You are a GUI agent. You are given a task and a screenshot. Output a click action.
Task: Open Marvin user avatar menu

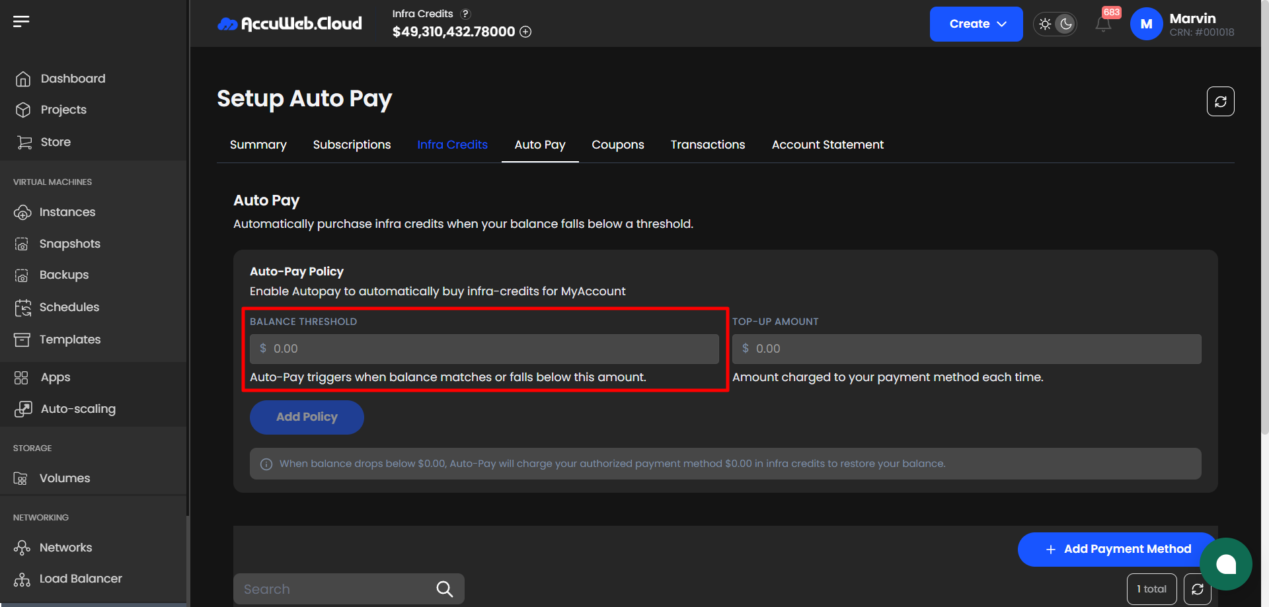coord(1146,24)
